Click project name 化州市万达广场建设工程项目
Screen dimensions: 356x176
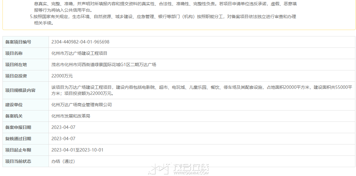[79, 53]
